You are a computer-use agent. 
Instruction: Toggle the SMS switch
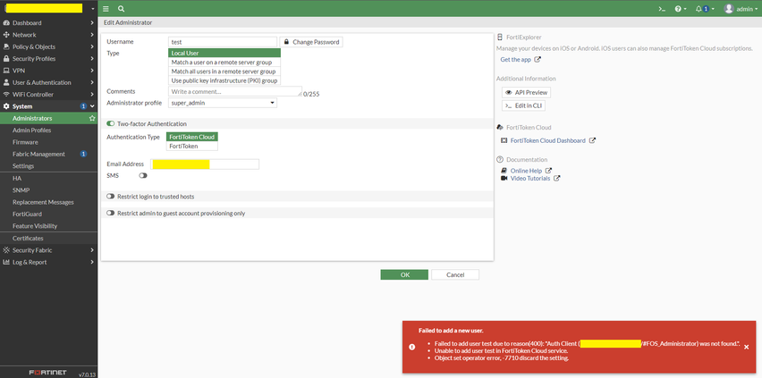point(143,175)
